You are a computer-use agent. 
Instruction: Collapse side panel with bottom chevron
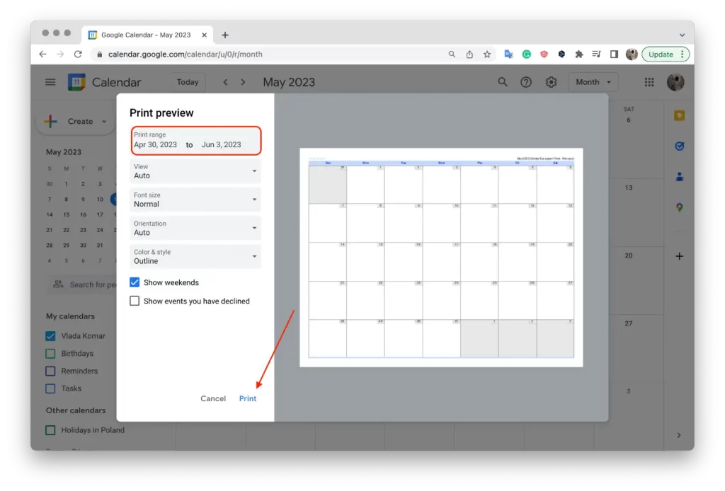[679, 435]
